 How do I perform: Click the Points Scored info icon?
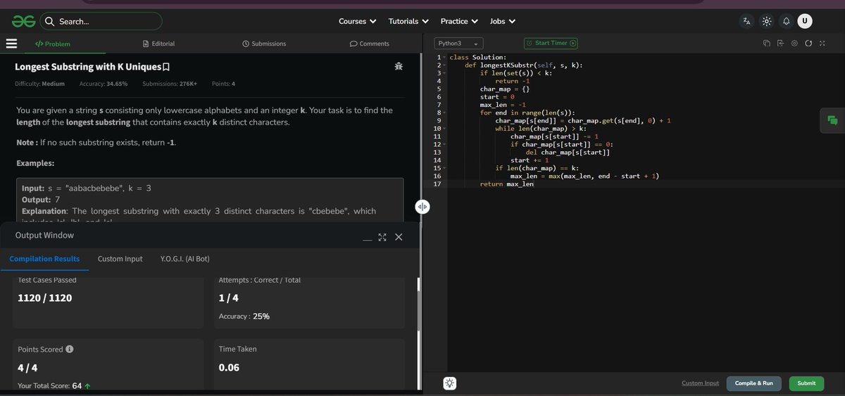[70, 350]
